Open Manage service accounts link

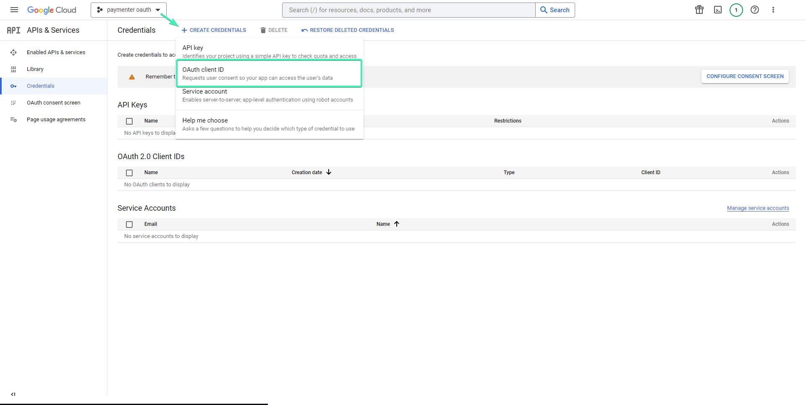click(x=758, y=208)
